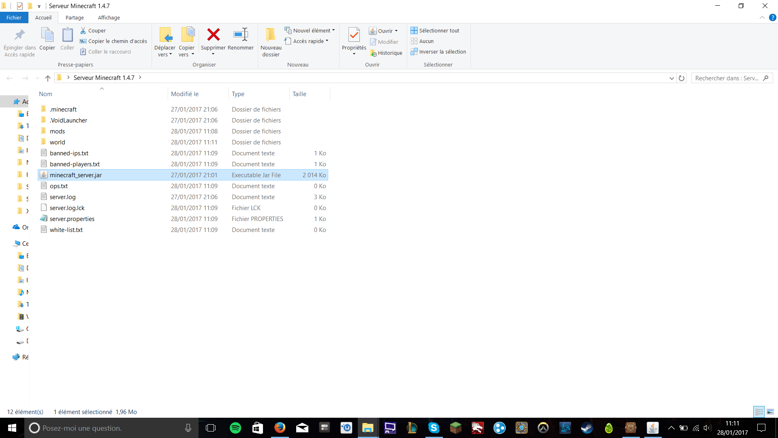
Task: Click the Coller paste icon
Action: (x=67, y=39)
